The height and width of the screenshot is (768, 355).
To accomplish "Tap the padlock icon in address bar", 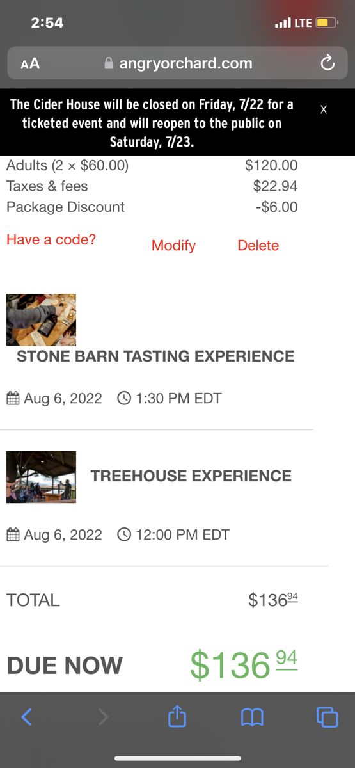I will click(108, 63).
